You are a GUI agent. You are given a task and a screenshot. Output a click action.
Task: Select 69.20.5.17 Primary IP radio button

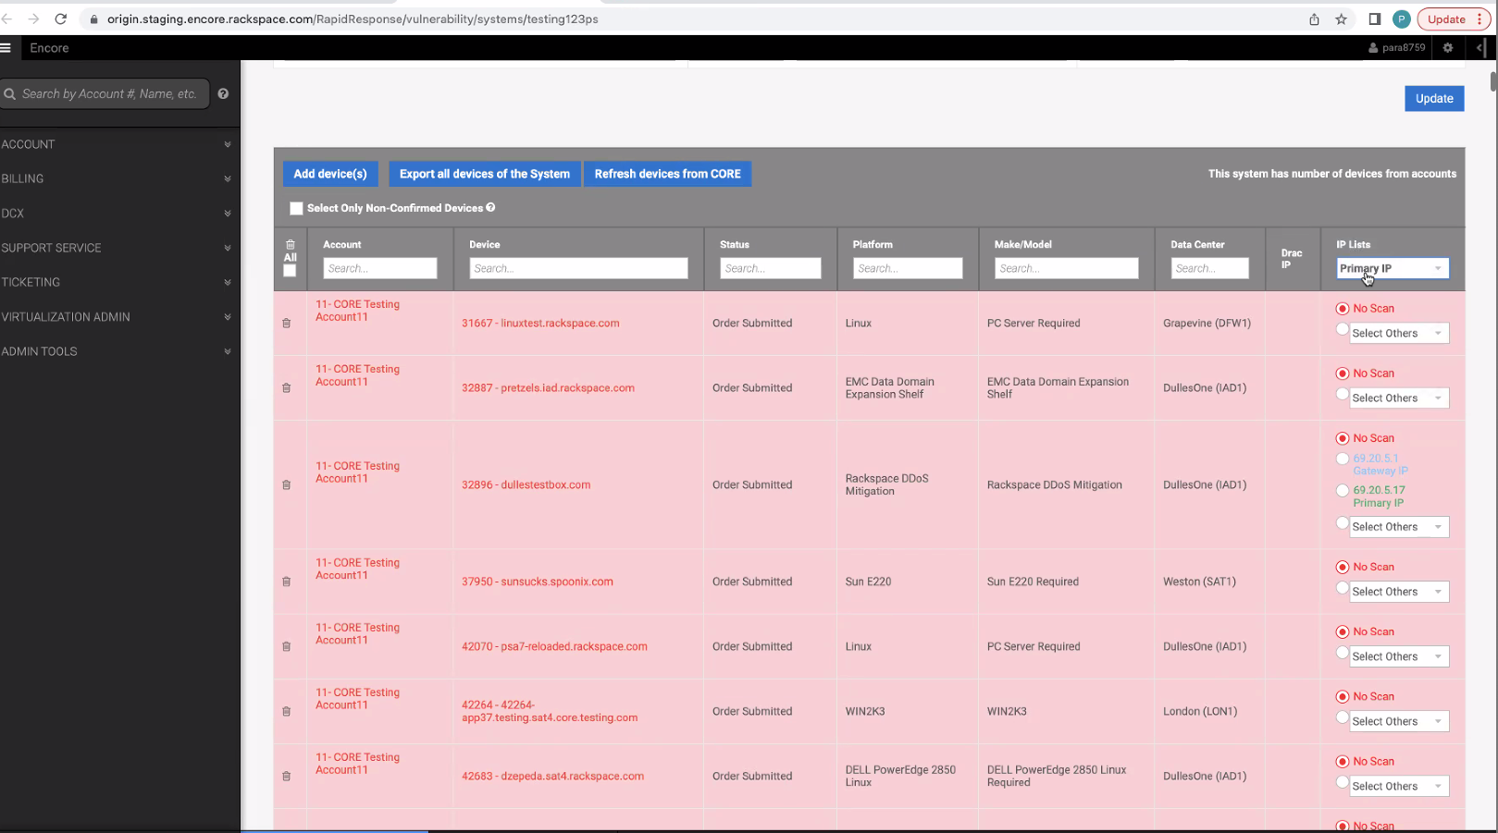tap(1343, 491)
